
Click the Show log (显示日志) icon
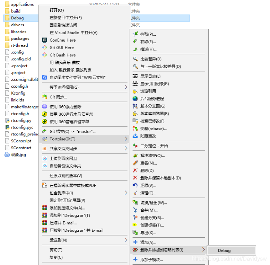pos(135,76)
